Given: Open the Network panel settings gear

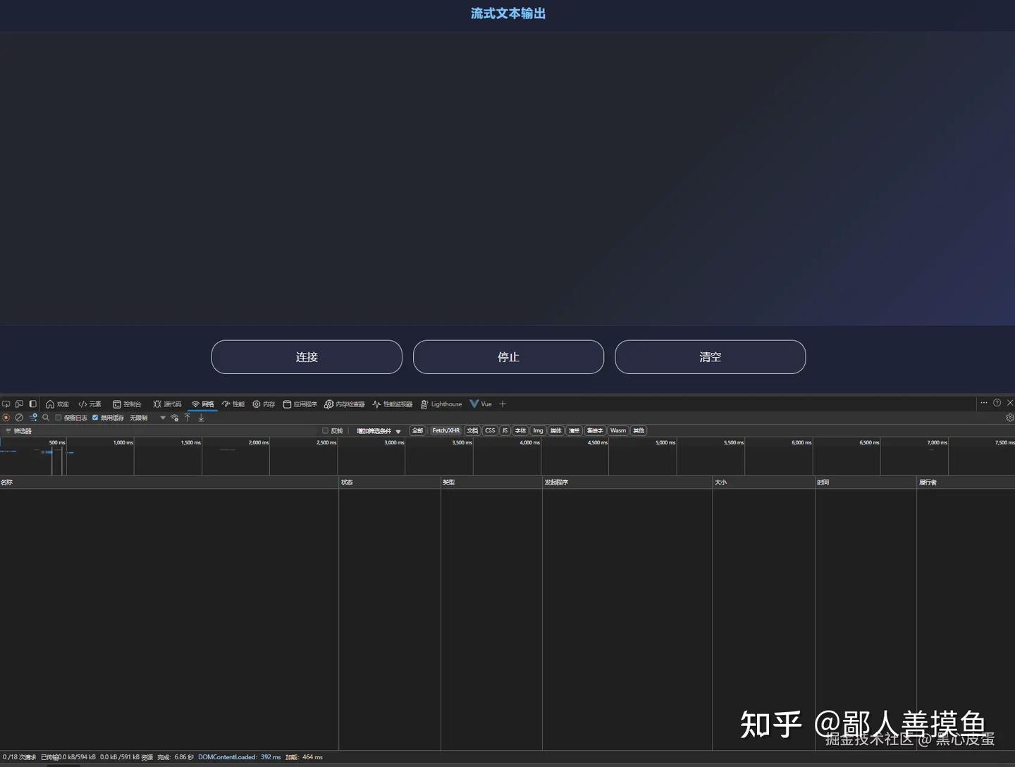Looking at the screenshot, I should (1010, 417).
